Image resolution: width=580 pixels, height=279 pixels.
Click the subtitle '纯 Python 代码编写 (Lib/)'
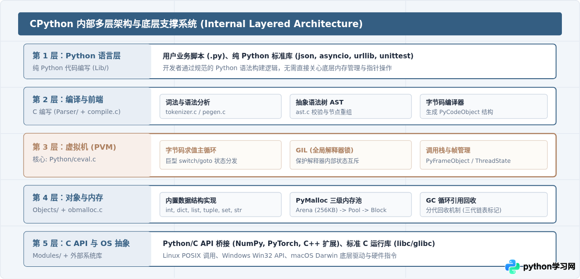71,68
